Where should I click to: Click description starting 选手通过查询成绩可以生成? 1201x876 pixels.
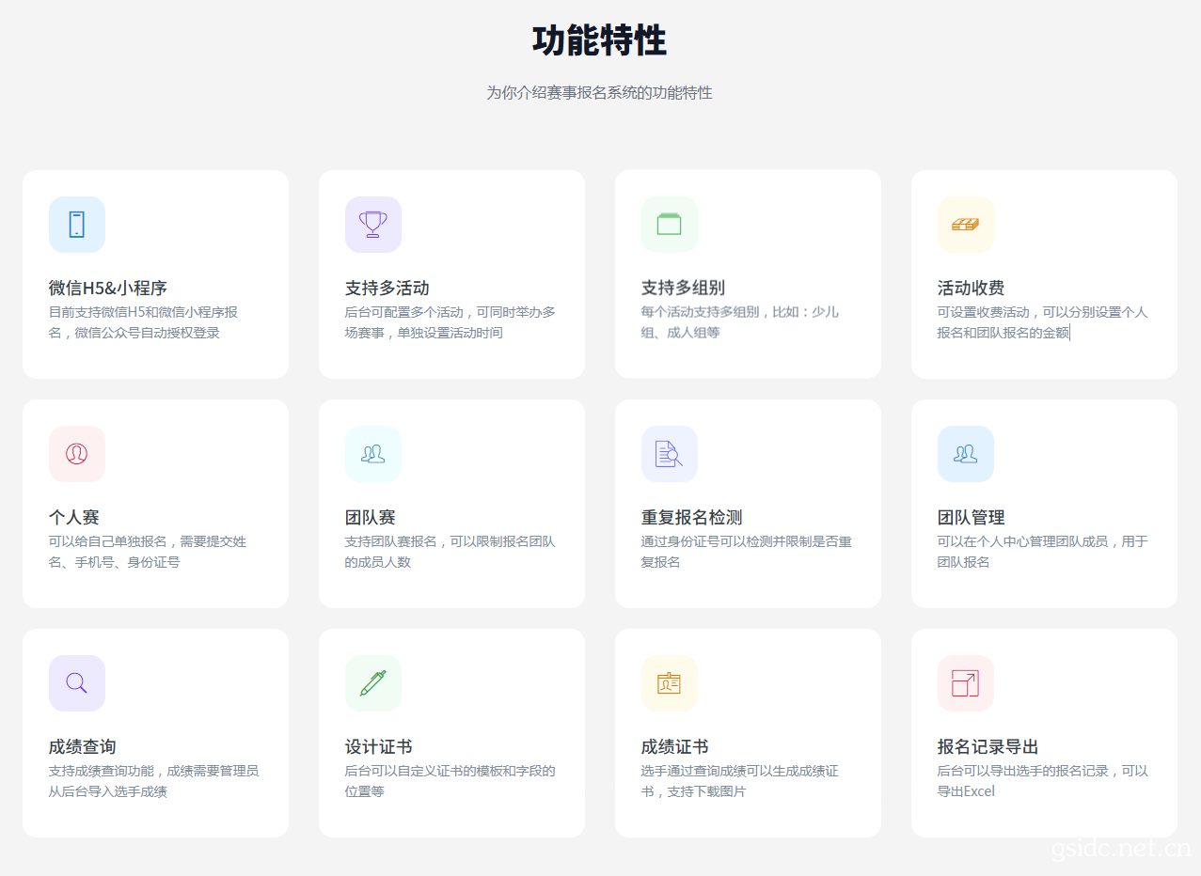(740, 781)
